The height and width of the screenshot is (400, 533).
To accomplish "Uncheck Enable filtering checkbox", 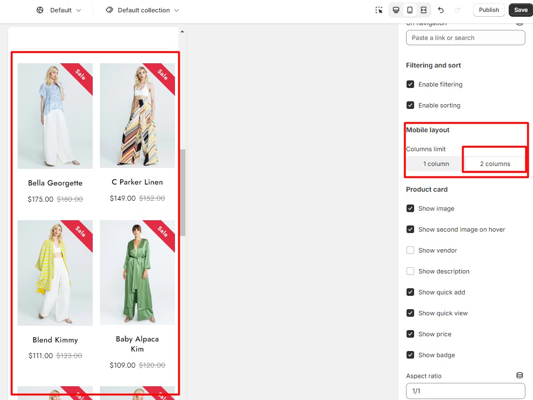I will pos(410,84).
